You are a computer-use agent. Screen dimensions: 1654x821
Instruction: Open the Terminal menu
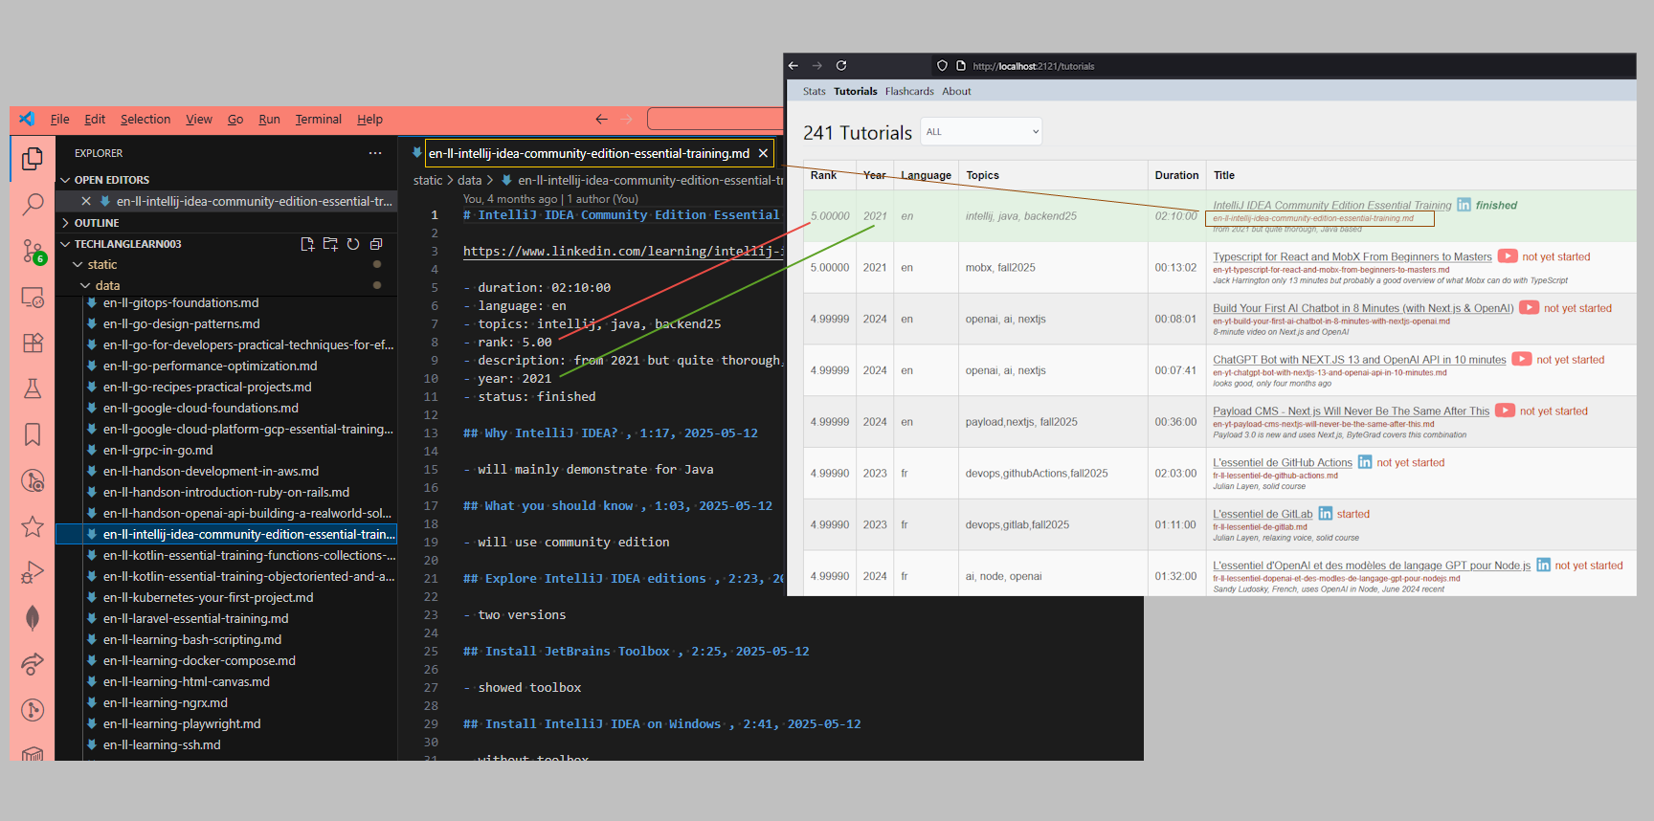click(x=318, y=120)
